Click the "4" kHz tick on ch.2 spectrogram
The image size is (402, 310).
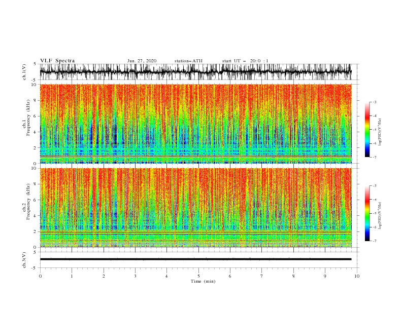36,216
